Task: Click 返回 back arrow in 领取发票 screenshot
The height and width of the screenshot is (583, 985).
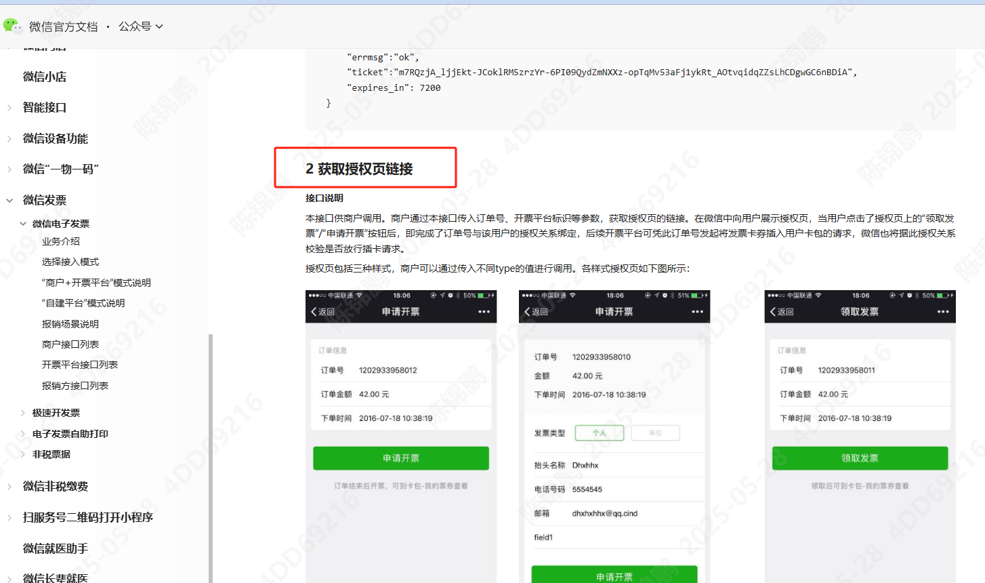Action: [x=782, y=312]
